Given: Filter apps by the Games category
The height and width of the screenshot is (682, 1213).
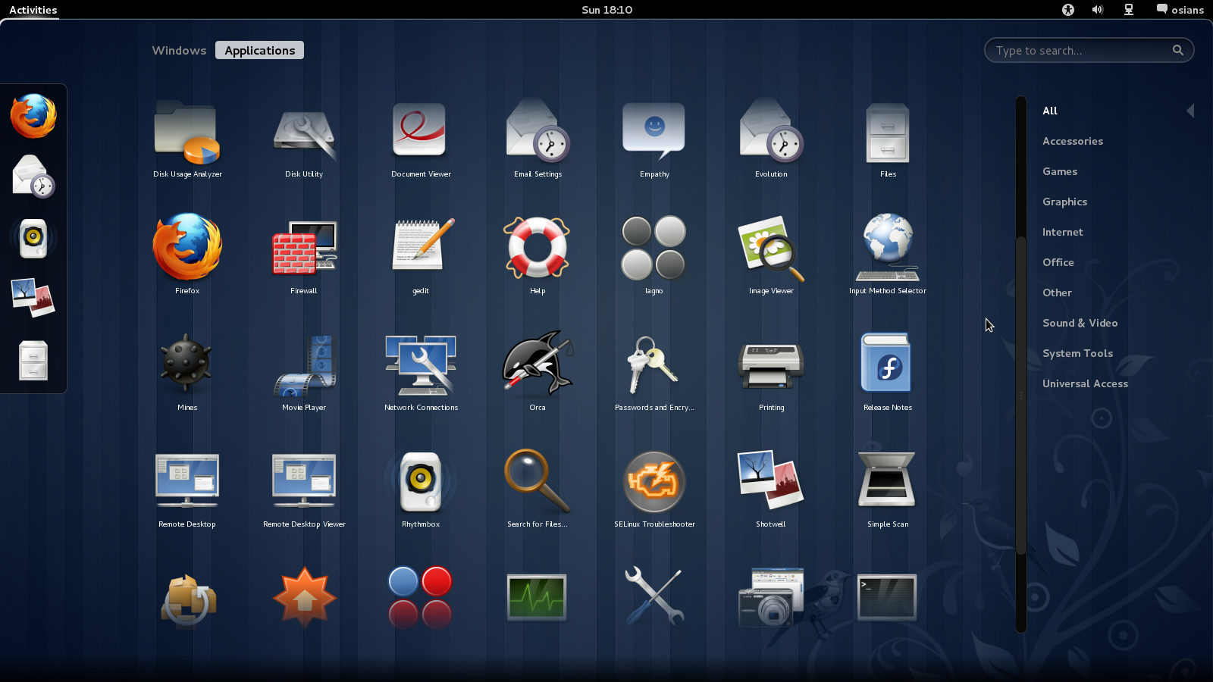Looking at the screenshot, I should tap(1059, 171).
